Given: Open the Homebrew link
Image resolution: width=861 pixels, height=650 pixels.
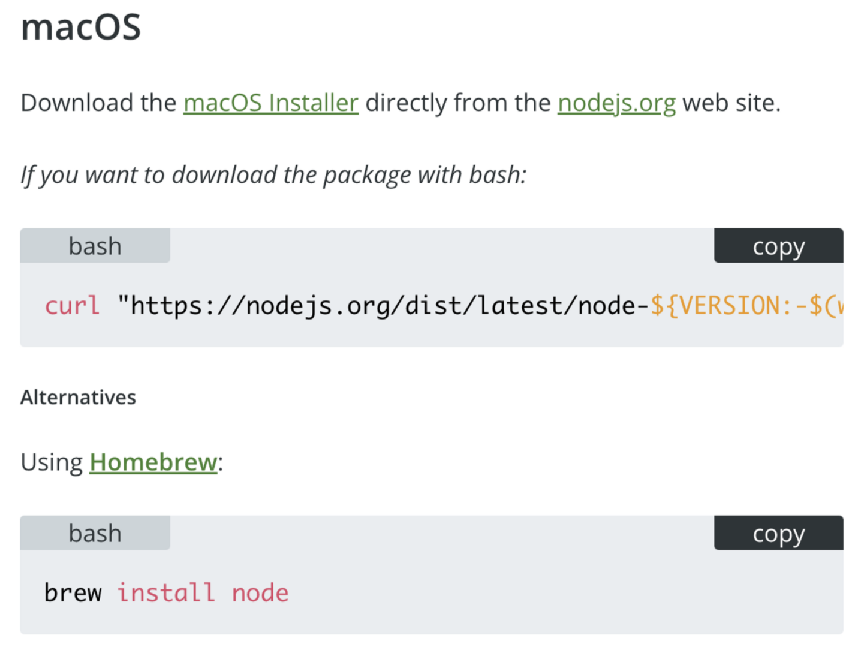Looking at the screenshot, I should (x=153, y=462).
